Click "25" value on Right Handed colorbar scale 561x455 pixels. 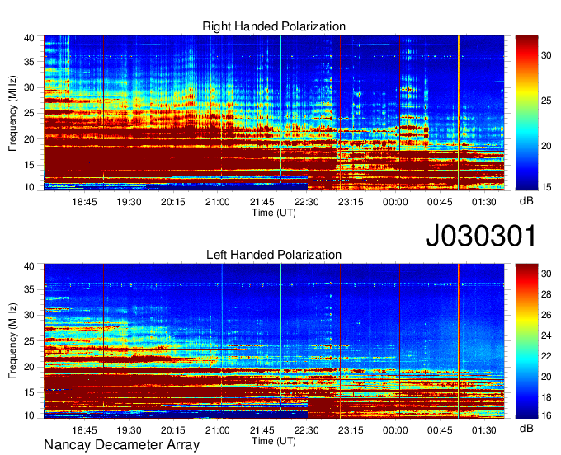click(x=546, y=101)
